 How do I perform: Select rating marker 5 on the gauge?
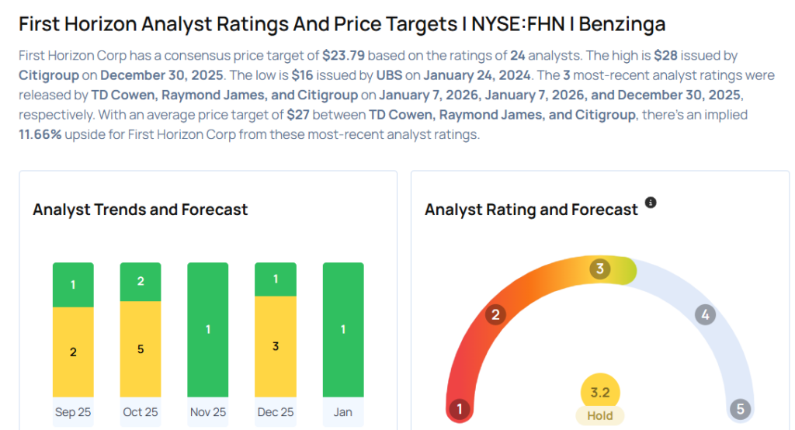740,409
